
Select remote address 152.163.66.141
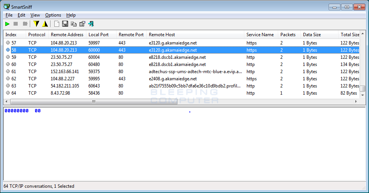click(65, 72)
